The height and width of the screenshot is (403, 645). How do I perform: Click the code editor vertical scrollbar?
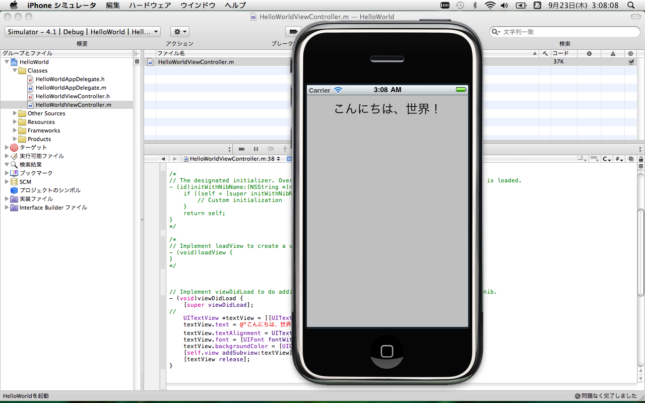641,252
